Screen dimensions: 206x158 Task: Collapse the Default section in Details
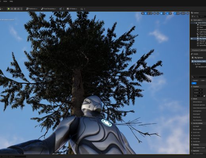192,99
